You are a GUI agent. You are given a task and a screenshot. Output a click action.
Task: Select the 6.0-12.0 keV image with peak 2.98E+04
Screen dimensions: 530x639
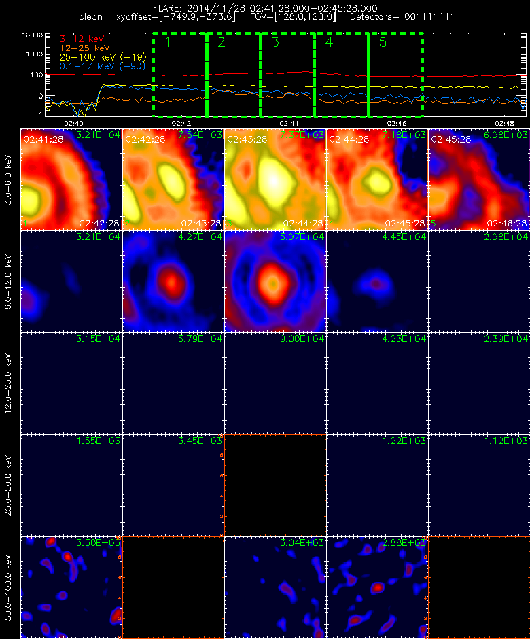point(479,281)
